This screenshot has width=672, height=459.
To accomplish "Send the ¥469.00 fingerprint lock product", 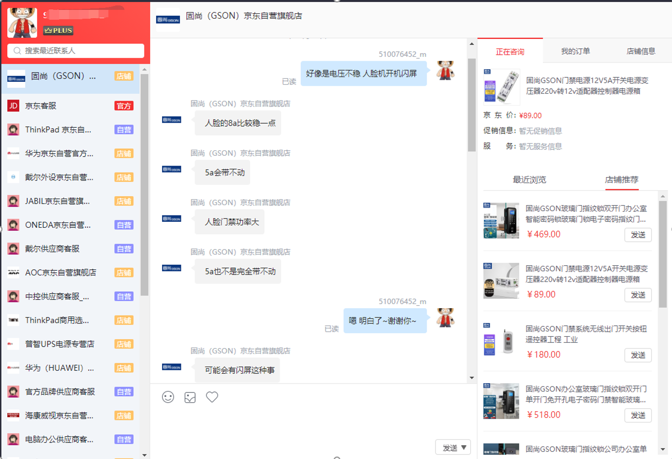I will coord(638,235).
